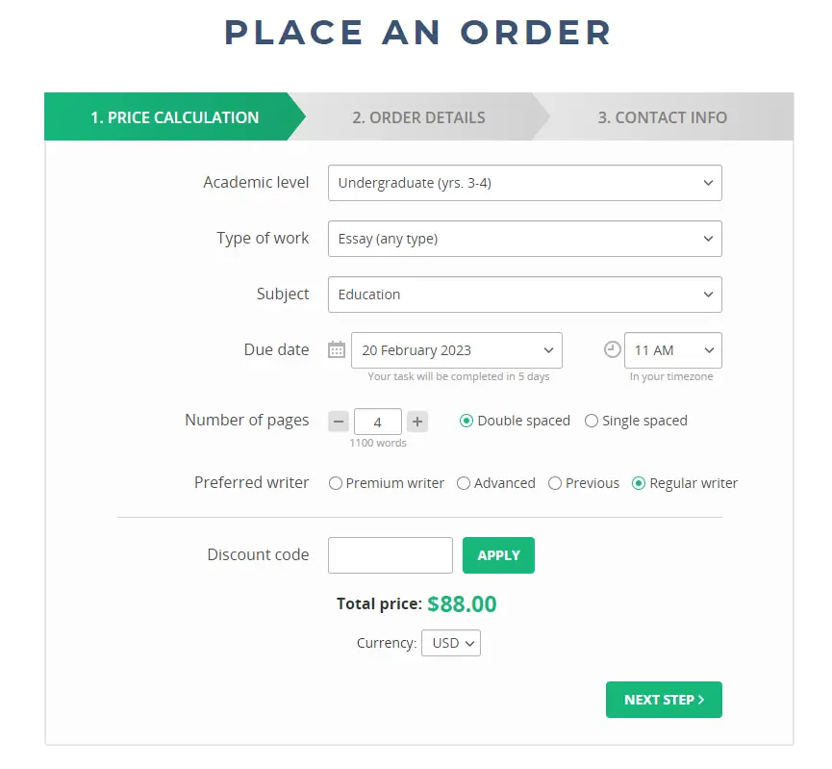Select the Previous writer option
The width and height of the screenshot is (832, 769).
coord(554,483)
